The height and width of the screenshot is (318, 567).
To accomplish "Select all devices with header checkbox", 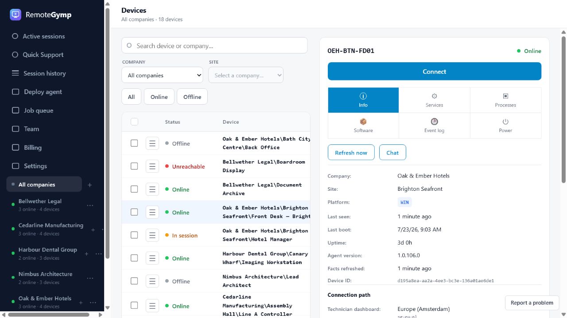I will tap(134, 122).
